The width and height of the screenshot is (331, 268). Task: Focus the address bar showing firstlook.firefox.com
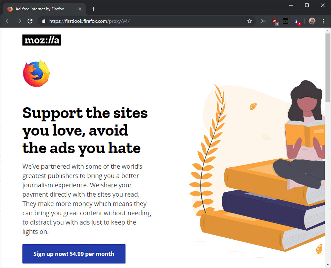click(x=146, y=21)
